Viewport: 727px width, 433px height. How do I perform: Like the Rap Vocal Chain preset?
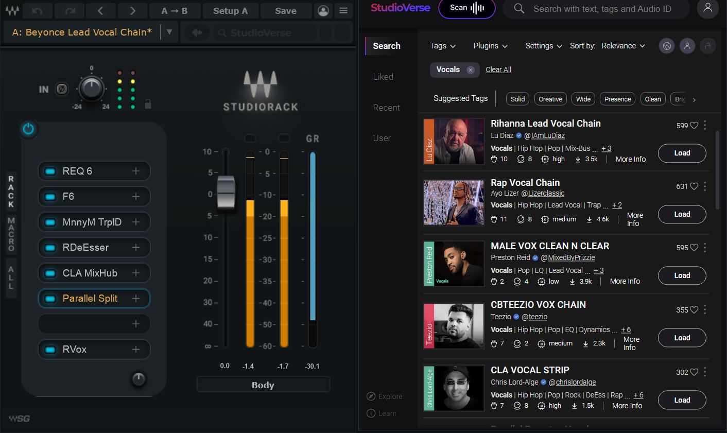click(x=694, y=186)
